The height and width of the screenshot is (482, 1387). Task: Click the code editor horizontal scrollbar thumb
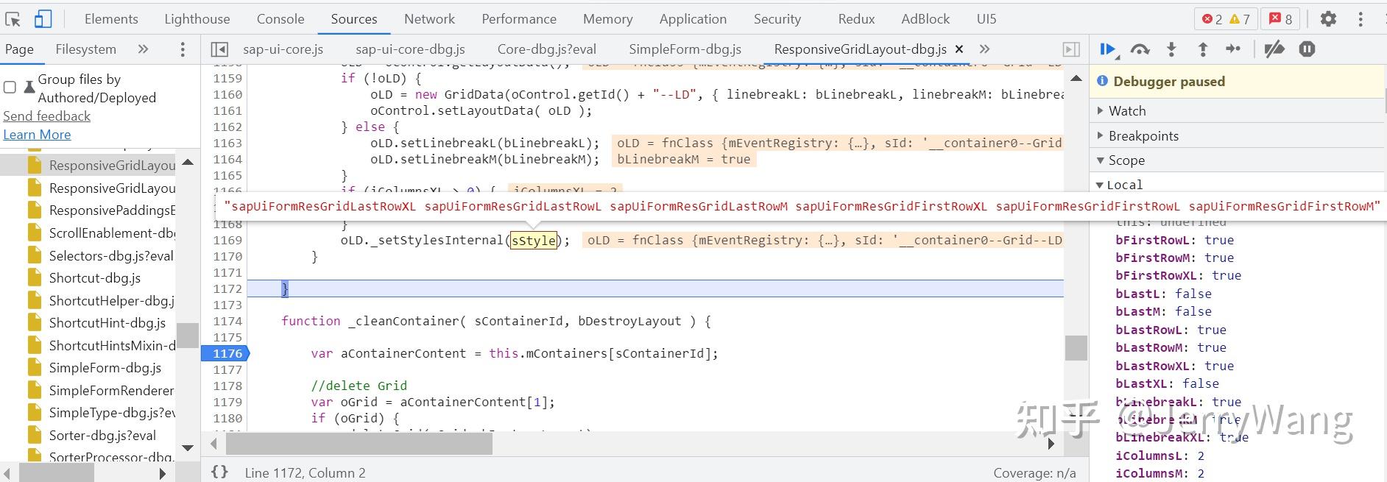359,444
